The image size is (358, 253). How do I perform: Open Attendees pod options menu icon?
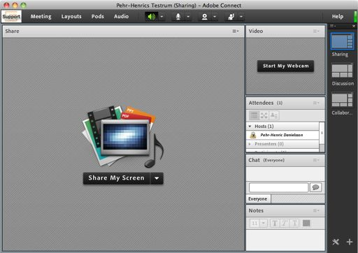[x=316, y=103]
